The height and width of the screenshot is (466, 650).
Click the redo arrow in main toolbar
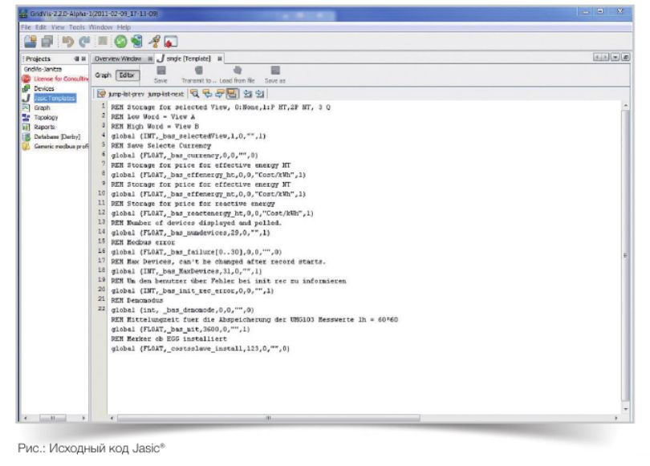coord(83,41)
